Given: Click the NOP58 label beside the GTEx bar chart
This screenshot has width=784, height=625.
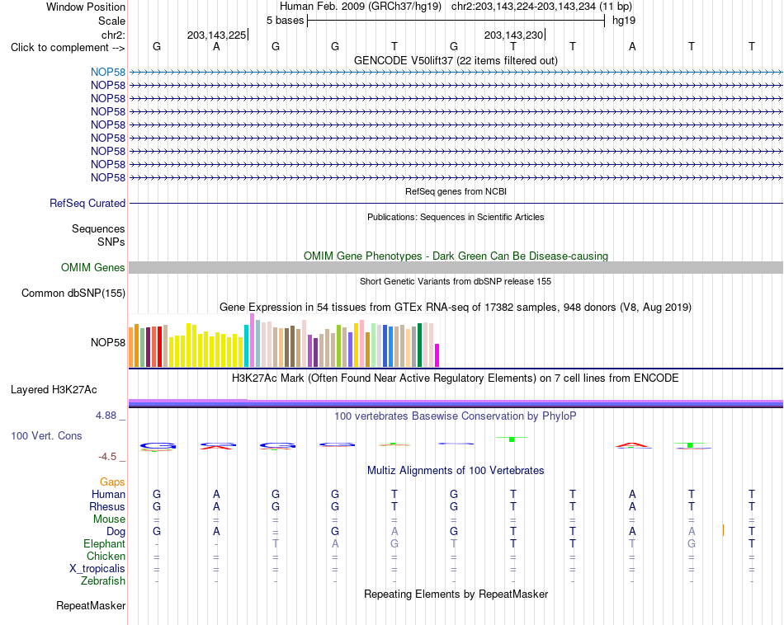Looking at the screenshot, I should point(108,342).
